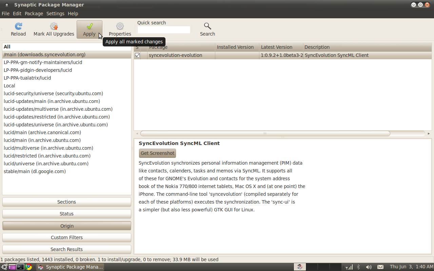Image resolution: width=434 pixels, height=271 pixels.
Task: Select the Local origin entry
Action: click(67, 86)
